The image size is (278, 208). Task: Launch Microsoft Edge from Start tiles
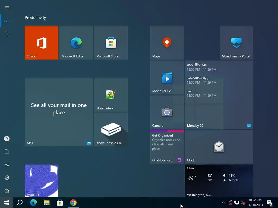(x=76, y=43)
